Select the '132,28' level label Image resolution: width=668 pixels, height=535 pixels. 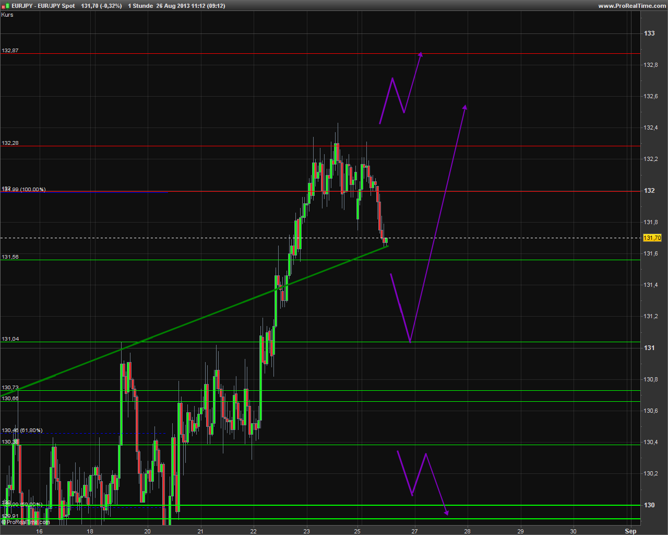pyautogui.click(x=10, y=143)
